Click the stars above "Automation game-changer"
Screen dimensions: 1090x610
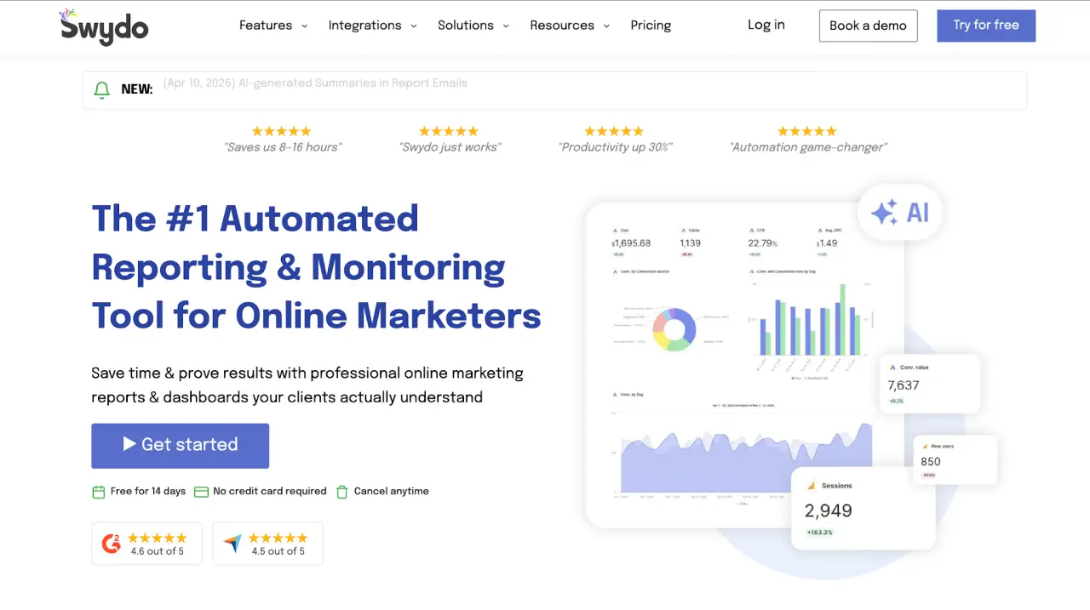807,131
